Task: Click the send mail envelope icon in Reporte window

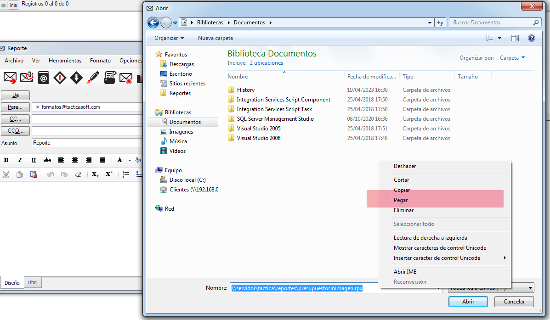Action: 10,78
